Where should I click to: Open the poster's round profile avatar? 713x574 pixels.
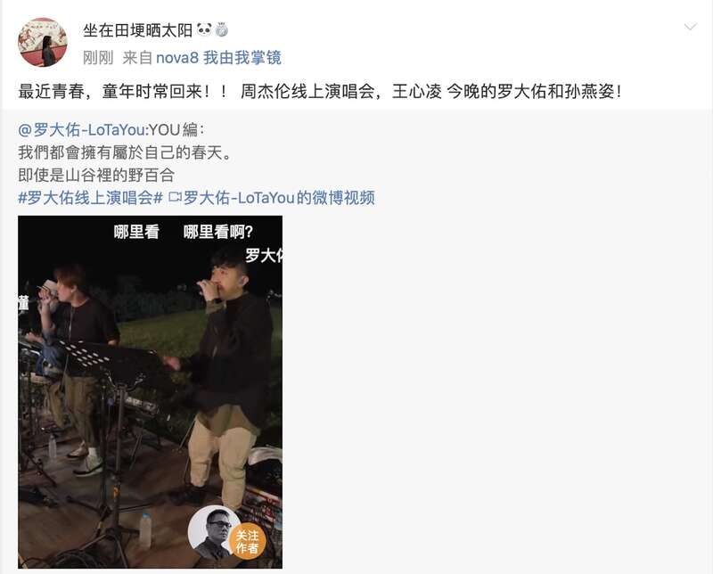pos(42,42)
